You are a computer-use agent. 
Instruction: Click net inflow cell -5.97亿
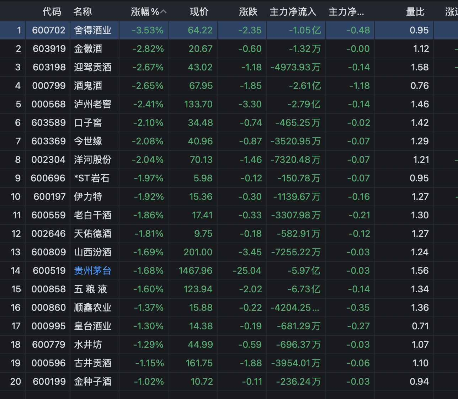[x=304, y=271]
